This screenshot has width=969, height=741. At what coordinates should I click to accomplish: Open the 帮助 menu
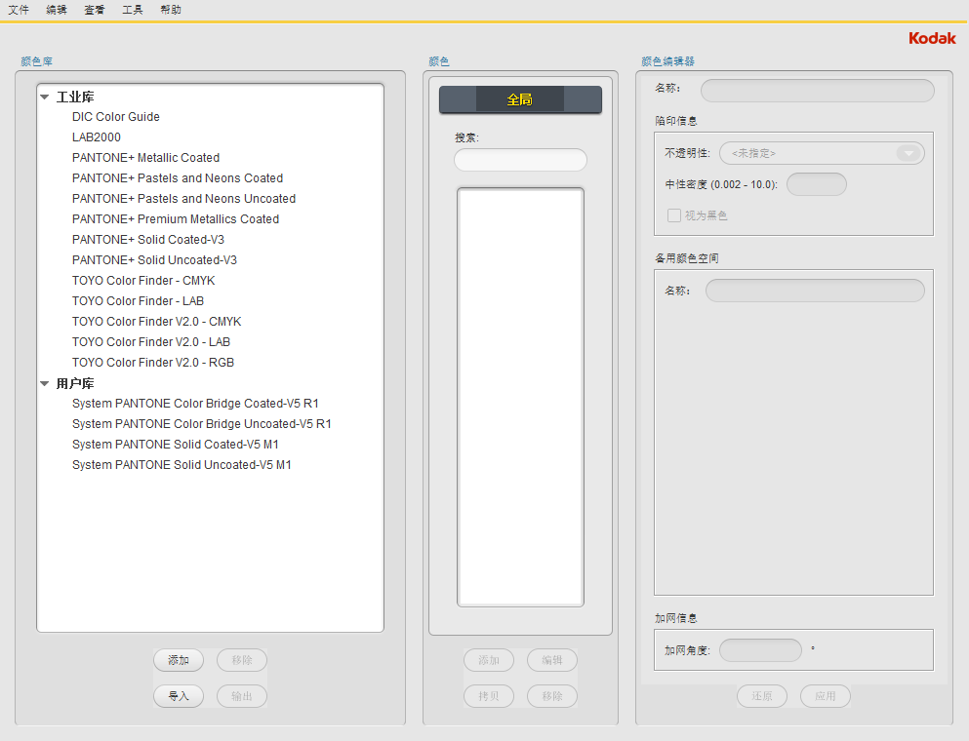point(171,10)
